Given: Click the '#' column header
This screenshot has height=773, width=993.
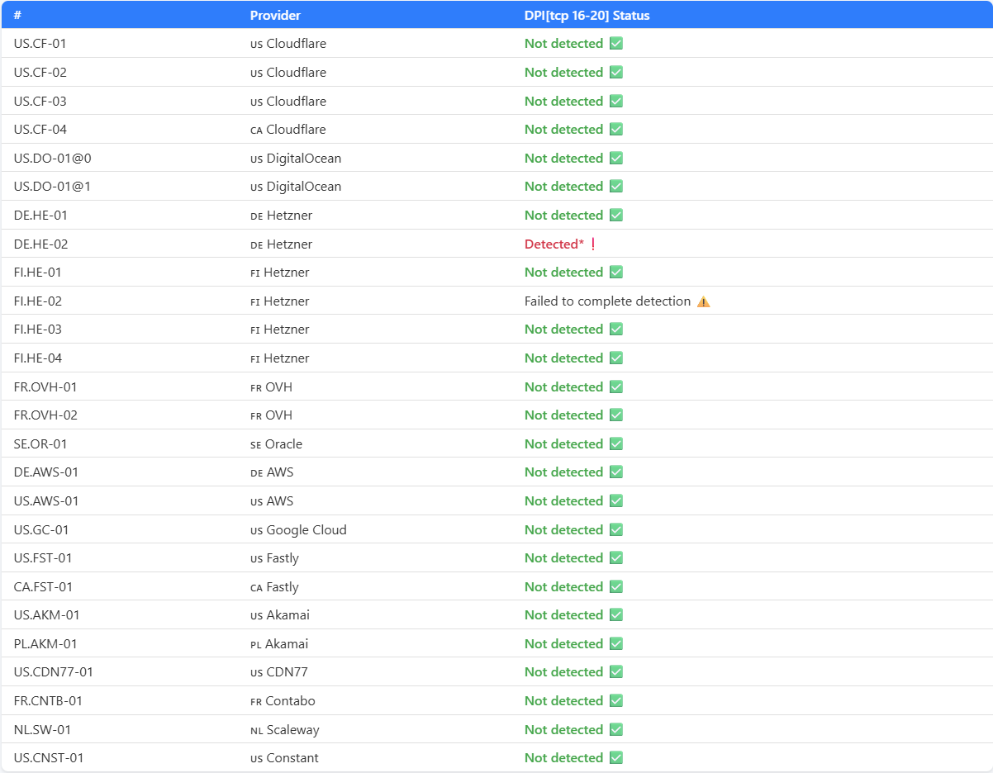Looking at the screenshot, I should 17,16.
